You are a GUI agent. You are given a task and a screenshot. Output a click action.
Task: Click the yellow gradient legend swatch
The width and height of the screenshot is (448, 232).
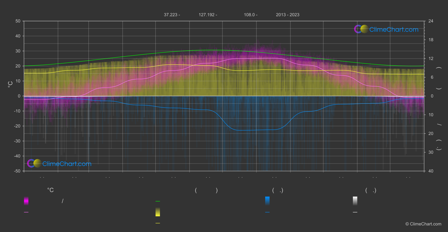(x=158, y=212)
